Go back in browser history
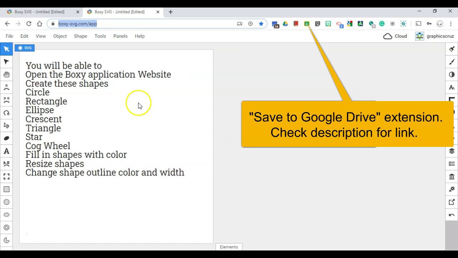The width and height of the screenshot is (458, 258). pos(7,24)
